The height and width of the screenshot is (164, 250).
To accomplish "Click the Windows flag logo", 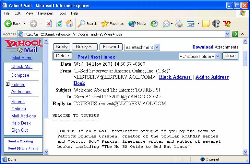I will [x=242, y=13].
